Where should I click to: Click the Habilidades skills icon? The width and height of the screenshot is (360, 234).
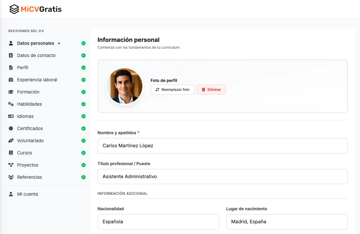[11, 104]
